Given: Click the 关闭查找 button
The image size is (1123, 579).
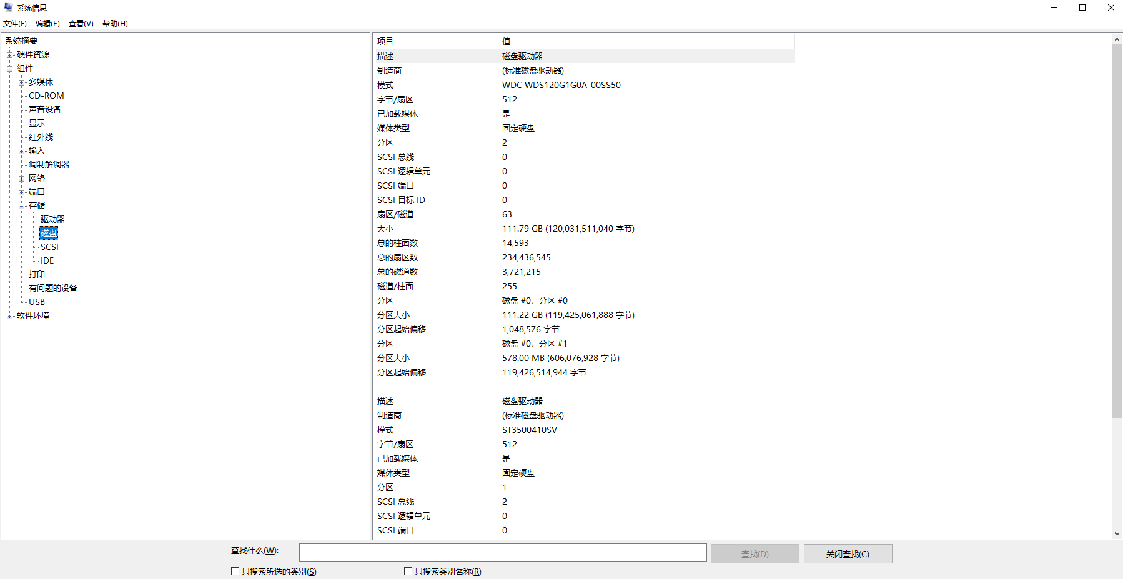Looking at the screenshot, I should coord(848,553).
